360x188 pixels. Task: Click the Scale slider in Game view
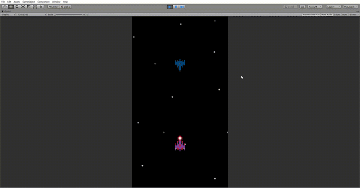68,14
